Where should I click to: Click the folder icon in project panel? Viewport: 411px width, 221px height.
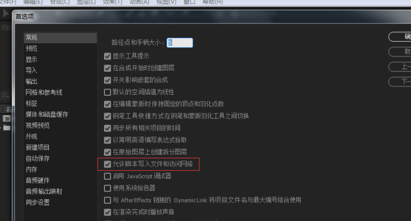point(7,128)
